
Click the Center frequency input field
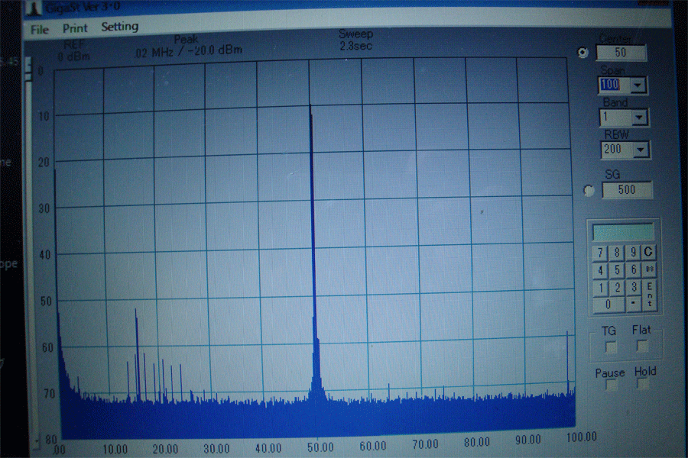621,53
